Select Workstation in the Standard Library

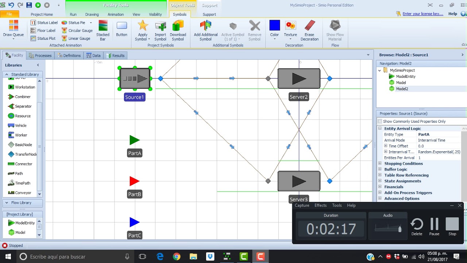click(x=22, y=87)
